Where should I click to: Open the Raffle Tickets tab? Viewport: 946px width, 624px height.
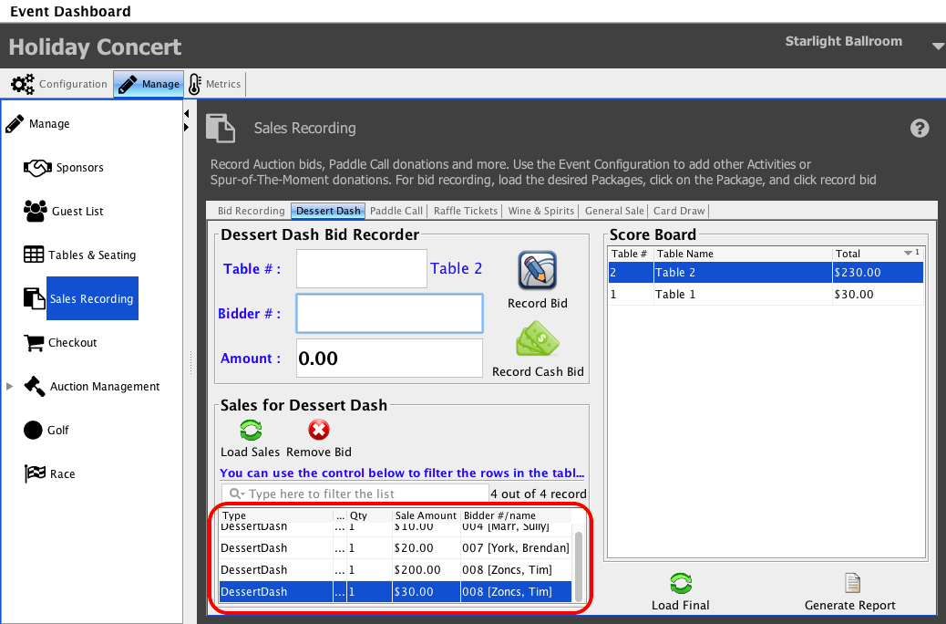(x=466, y=211)
